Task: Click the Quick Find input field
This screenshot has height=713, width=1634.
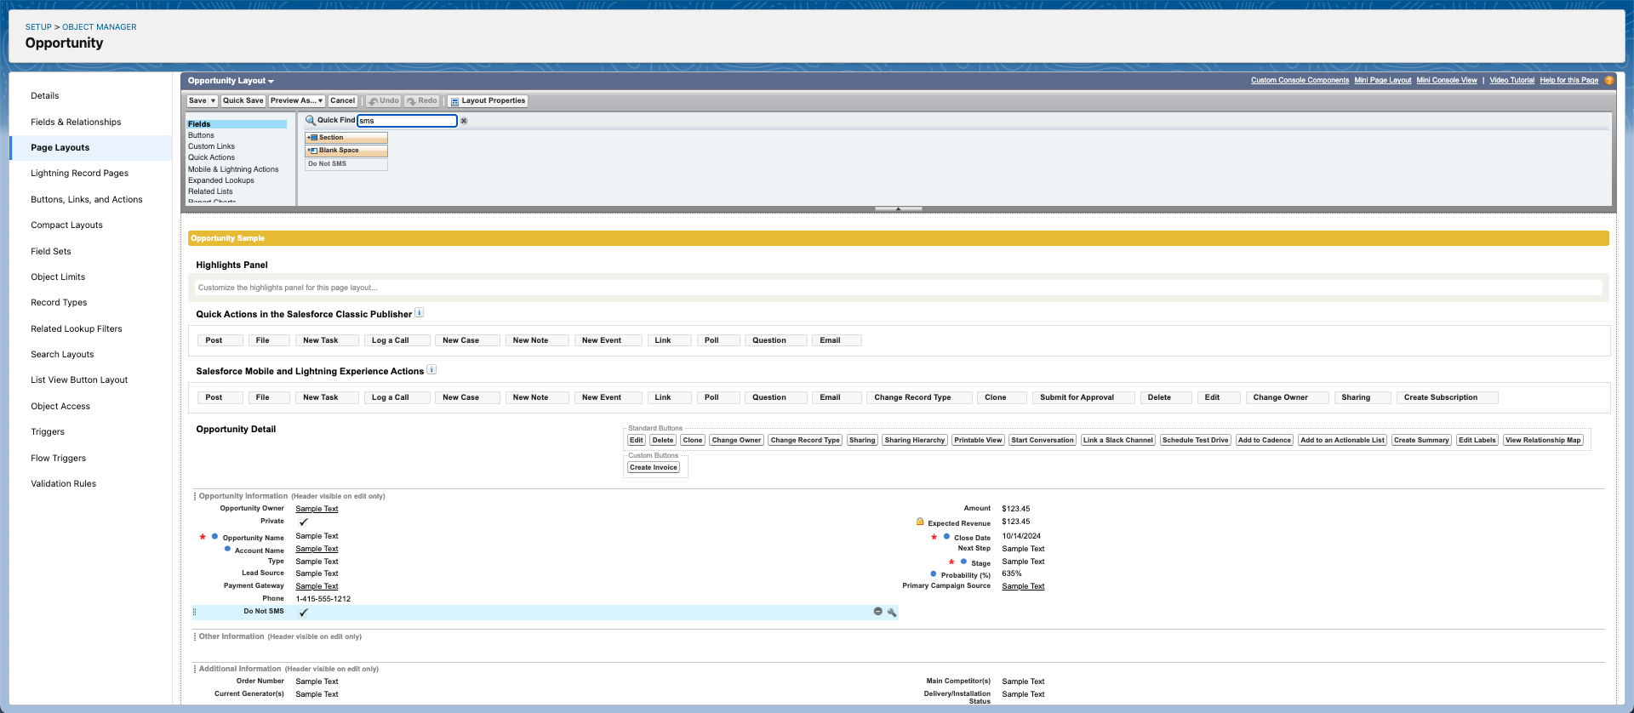Action: [407, 121]
